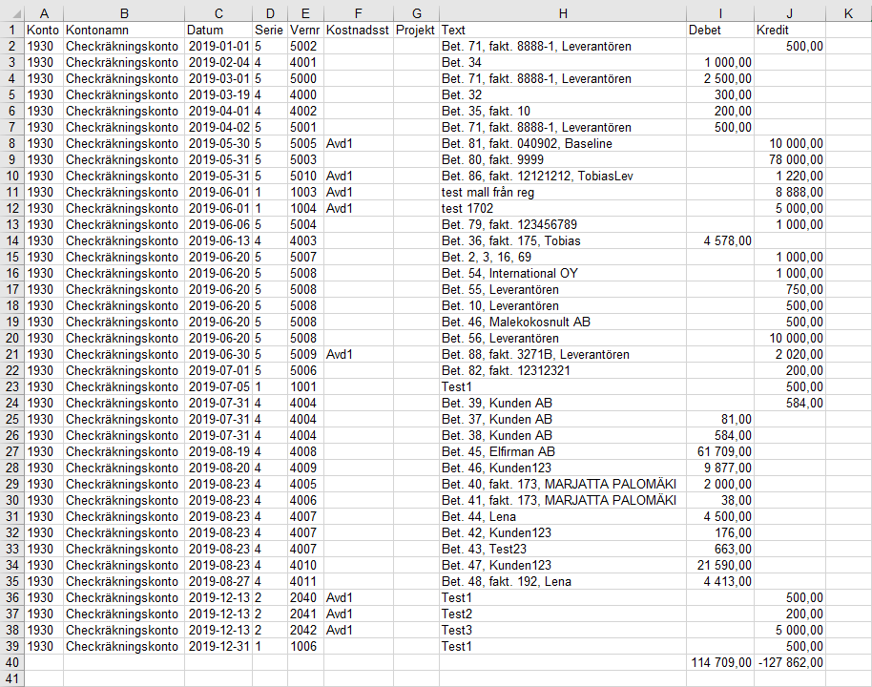Select the debit total 114 709,00
The width and height of the screenshot is (872, 687).
coord(720,662)
